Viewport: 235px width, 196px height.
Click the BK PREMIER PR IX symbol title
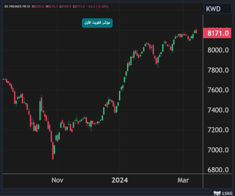point(17,6)
